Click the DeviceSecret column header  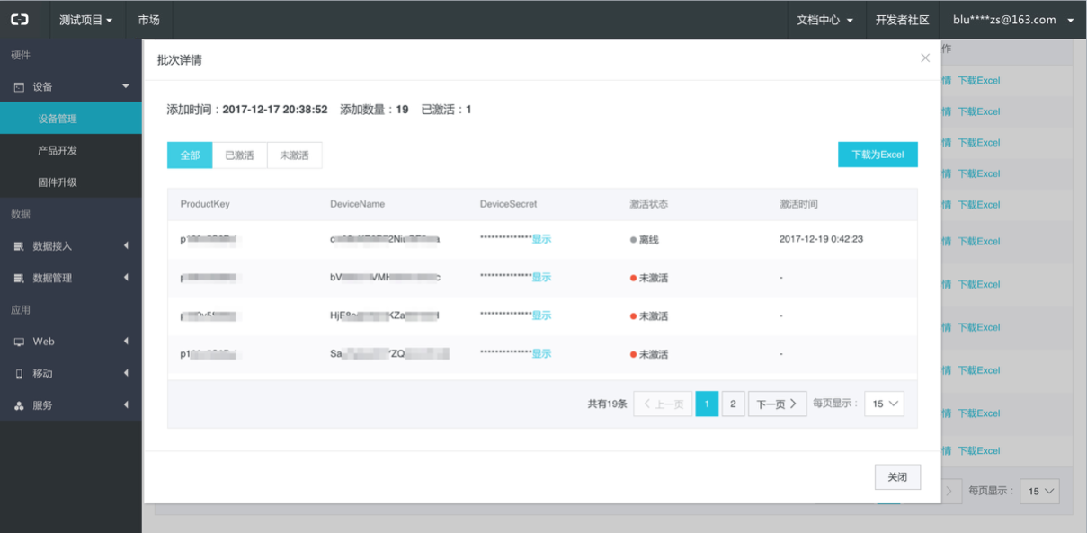[x=508, y=204]
